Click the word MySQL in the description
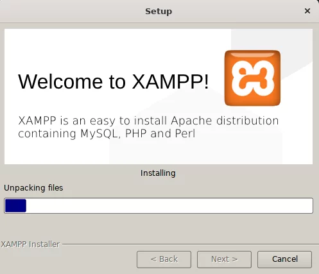Image resolution: width=319 pixels, height=274 pixels. pos(99,133)
